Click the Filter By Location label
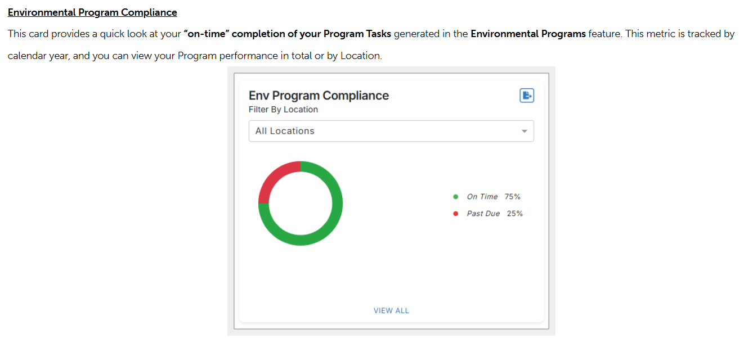The height and width of the screenshot is (348, 753). tap(283, 110)
